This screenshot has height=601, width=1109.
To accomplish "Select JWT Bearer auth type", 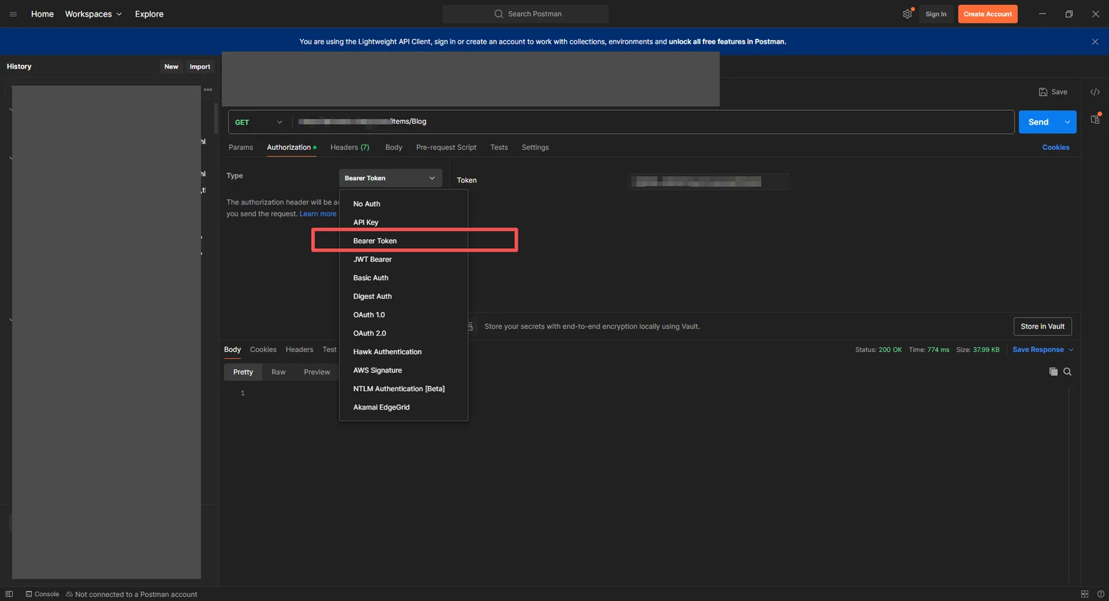I will (403, 259).
